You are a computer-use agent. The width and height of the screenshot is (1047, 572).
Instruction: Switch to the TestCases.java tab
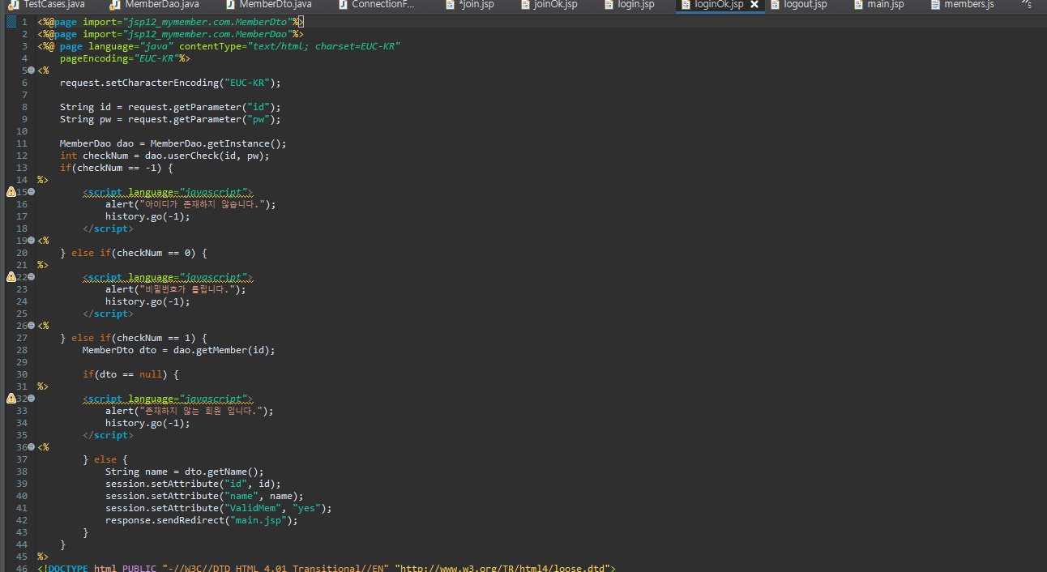pyautogui.click(x=48, y=5)
